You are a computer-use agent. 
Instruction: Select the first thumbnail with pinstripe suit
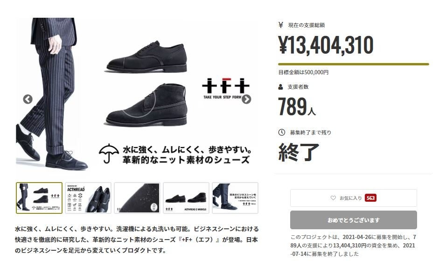coord(39,198)
